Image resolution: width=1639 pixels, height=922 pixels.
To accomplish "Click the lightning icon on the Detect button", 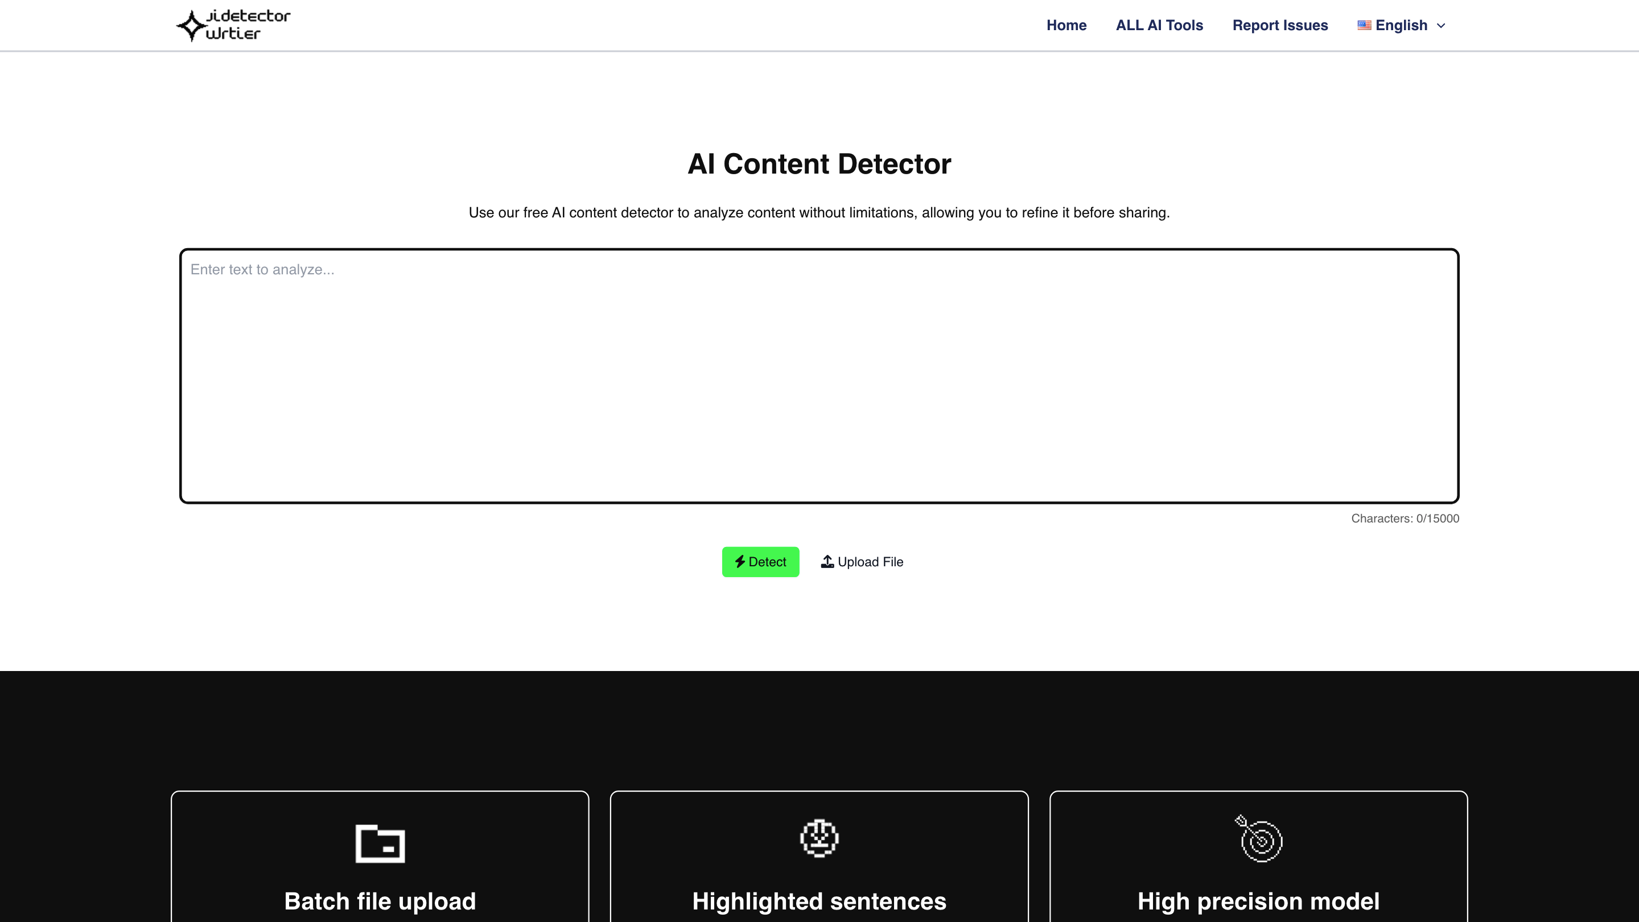I will pos(740,562).
